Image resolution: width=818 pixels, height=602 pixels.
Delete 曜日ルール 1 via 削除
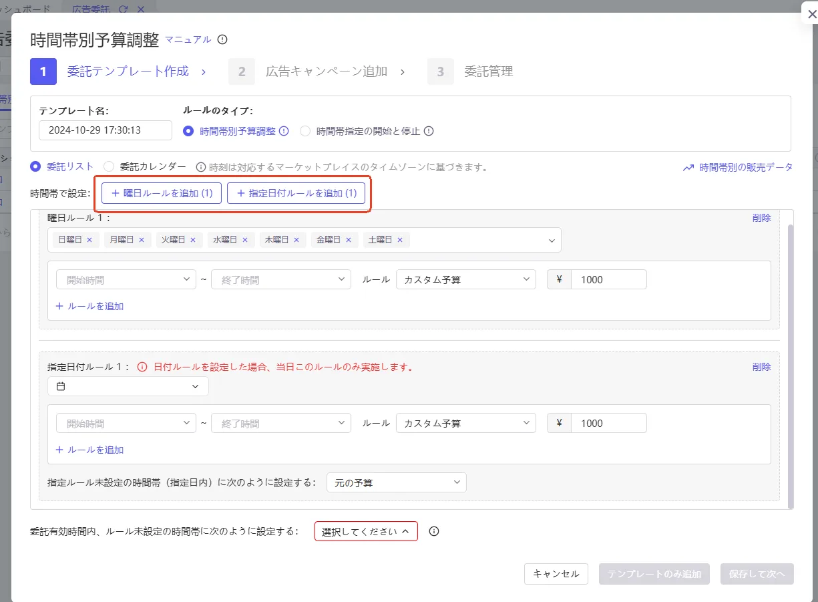tap(762, 218)
